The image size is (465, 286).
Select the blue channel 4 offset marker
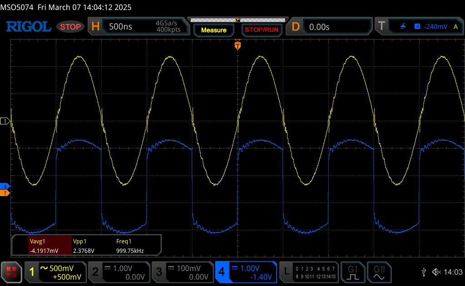coord(5,187)
